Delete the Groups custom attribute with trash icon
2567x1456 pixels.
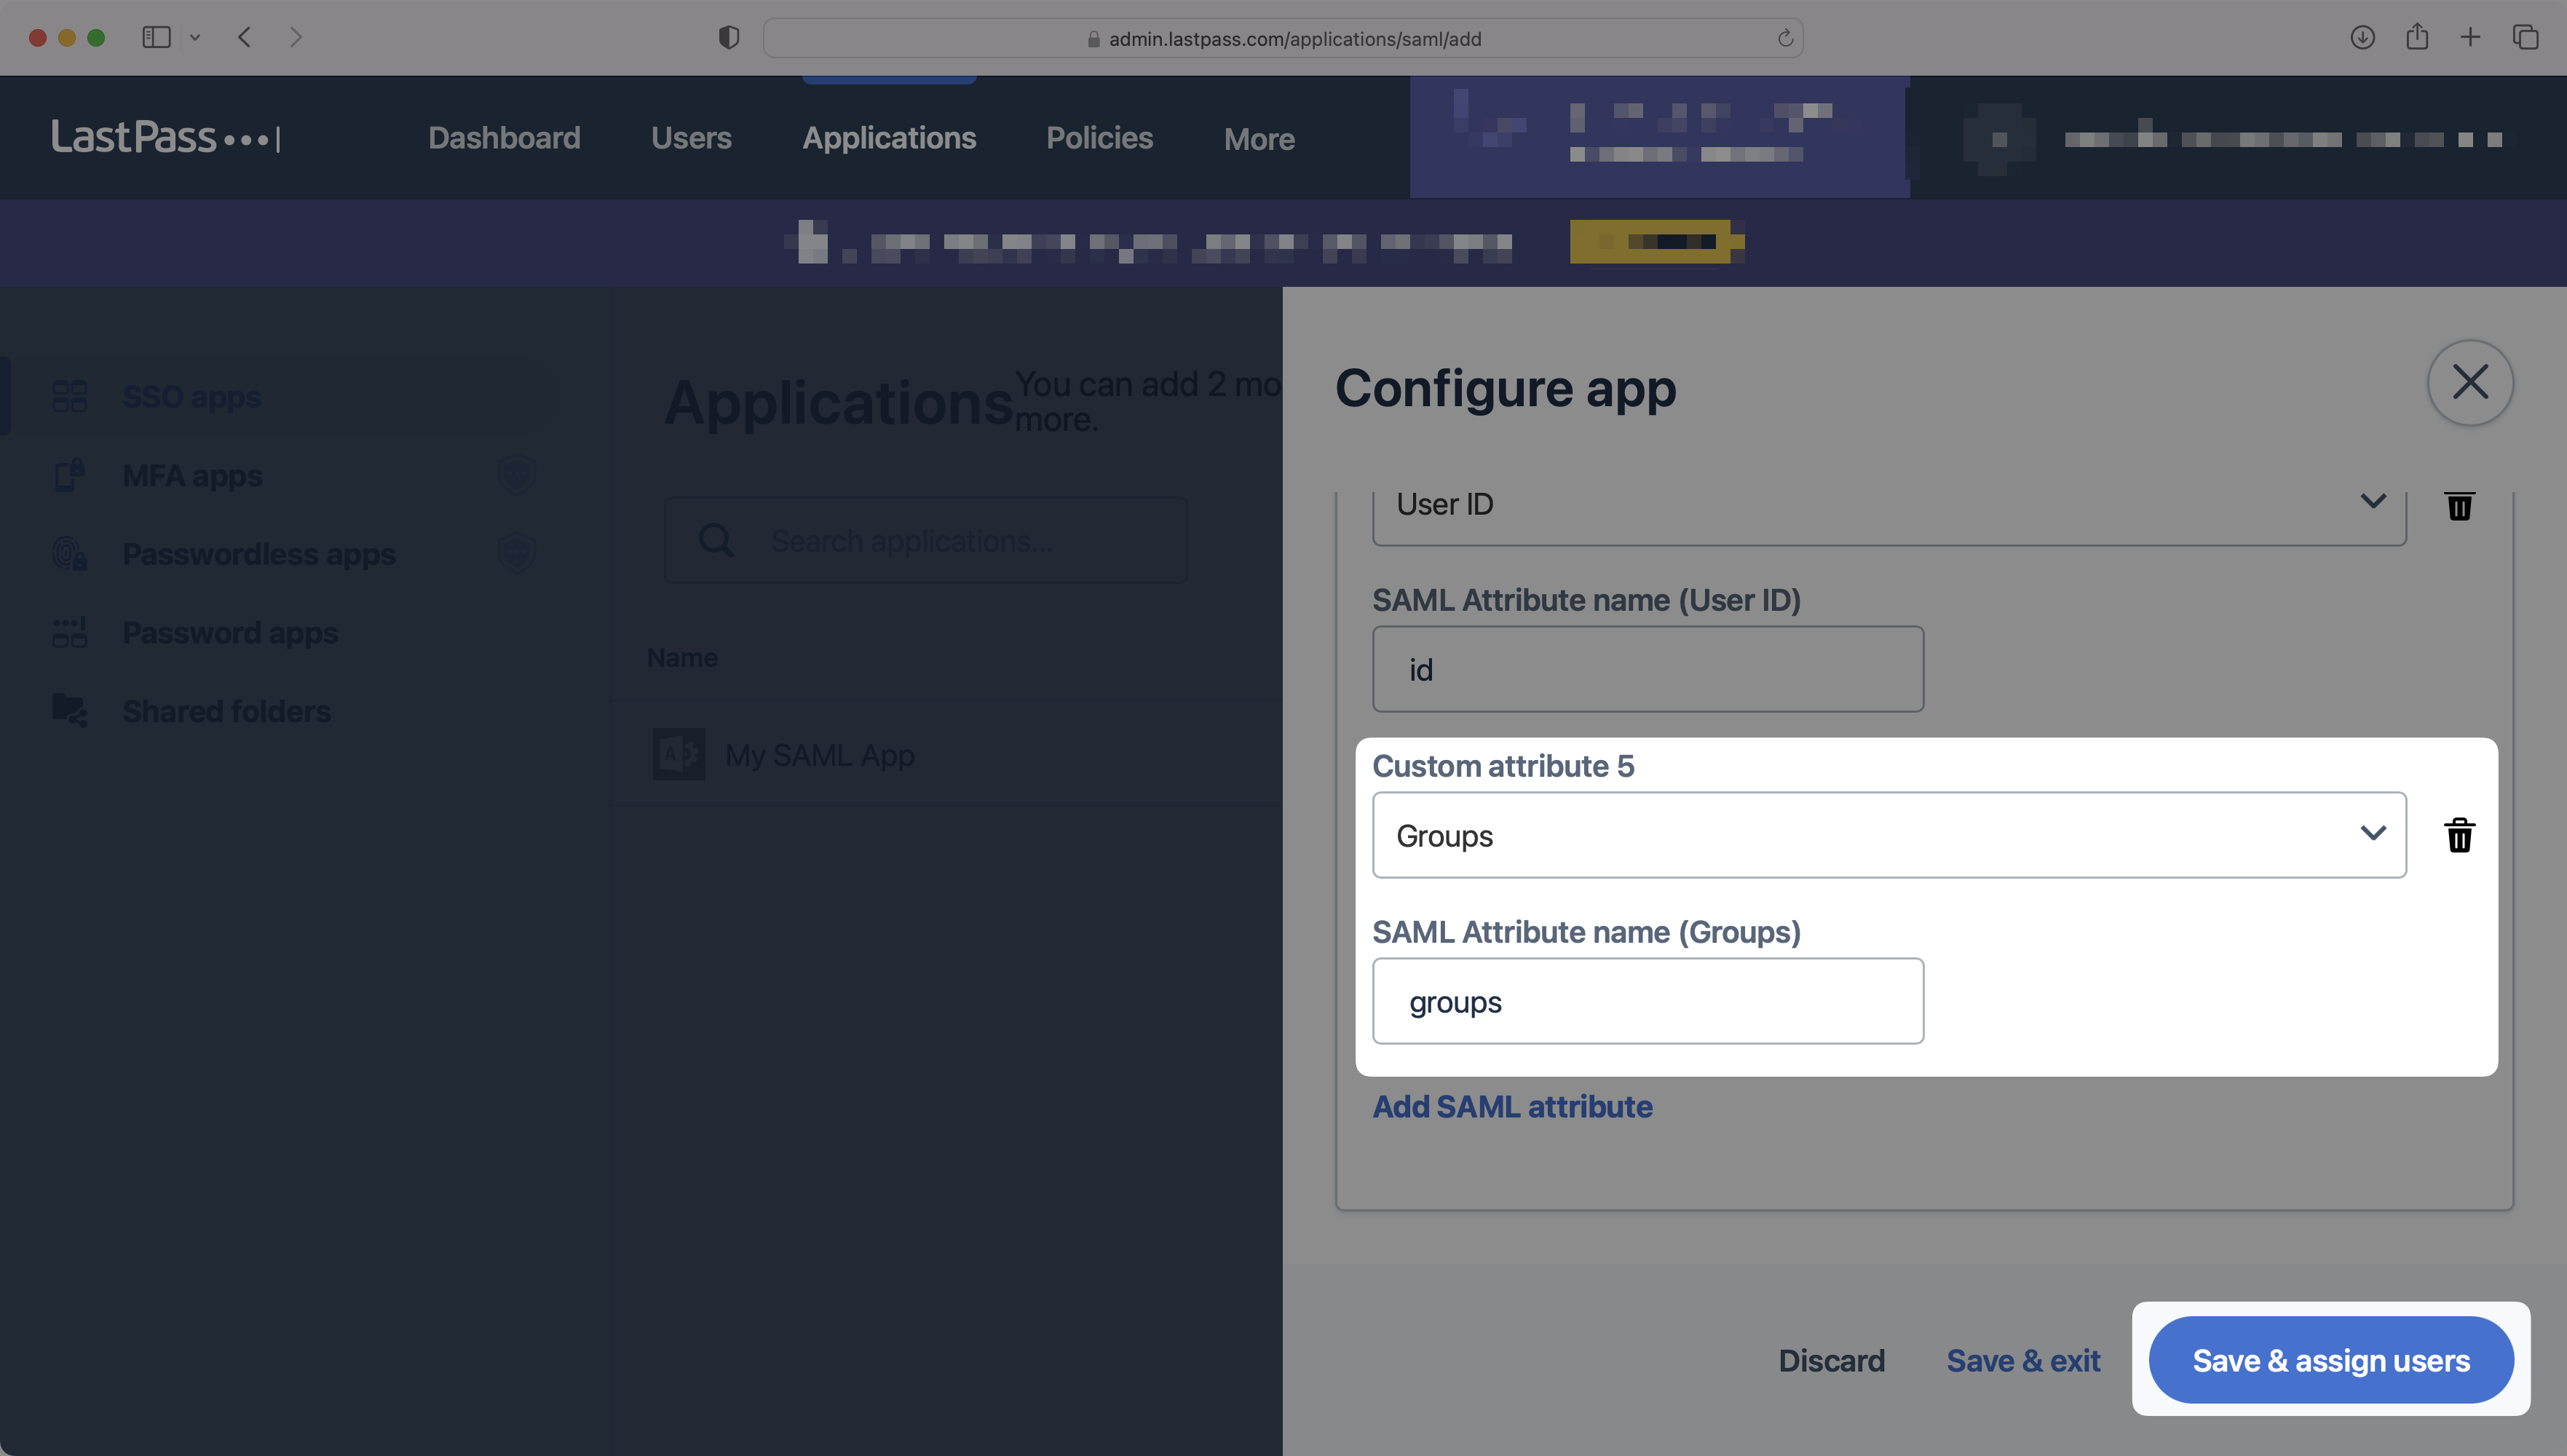(x=2459, y=835)
